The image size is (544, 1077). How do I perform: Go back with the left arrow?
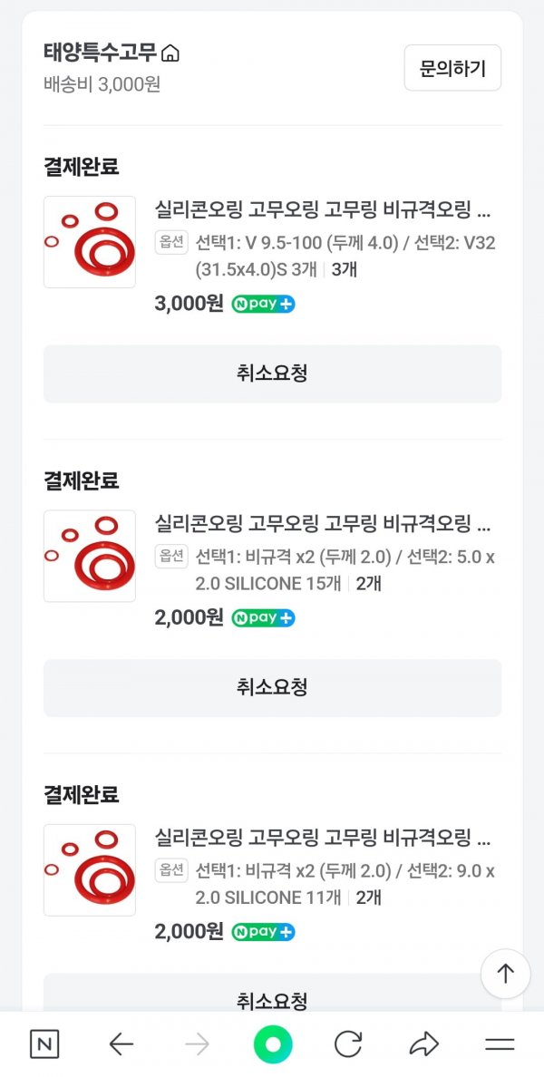tap(121, 1044)
